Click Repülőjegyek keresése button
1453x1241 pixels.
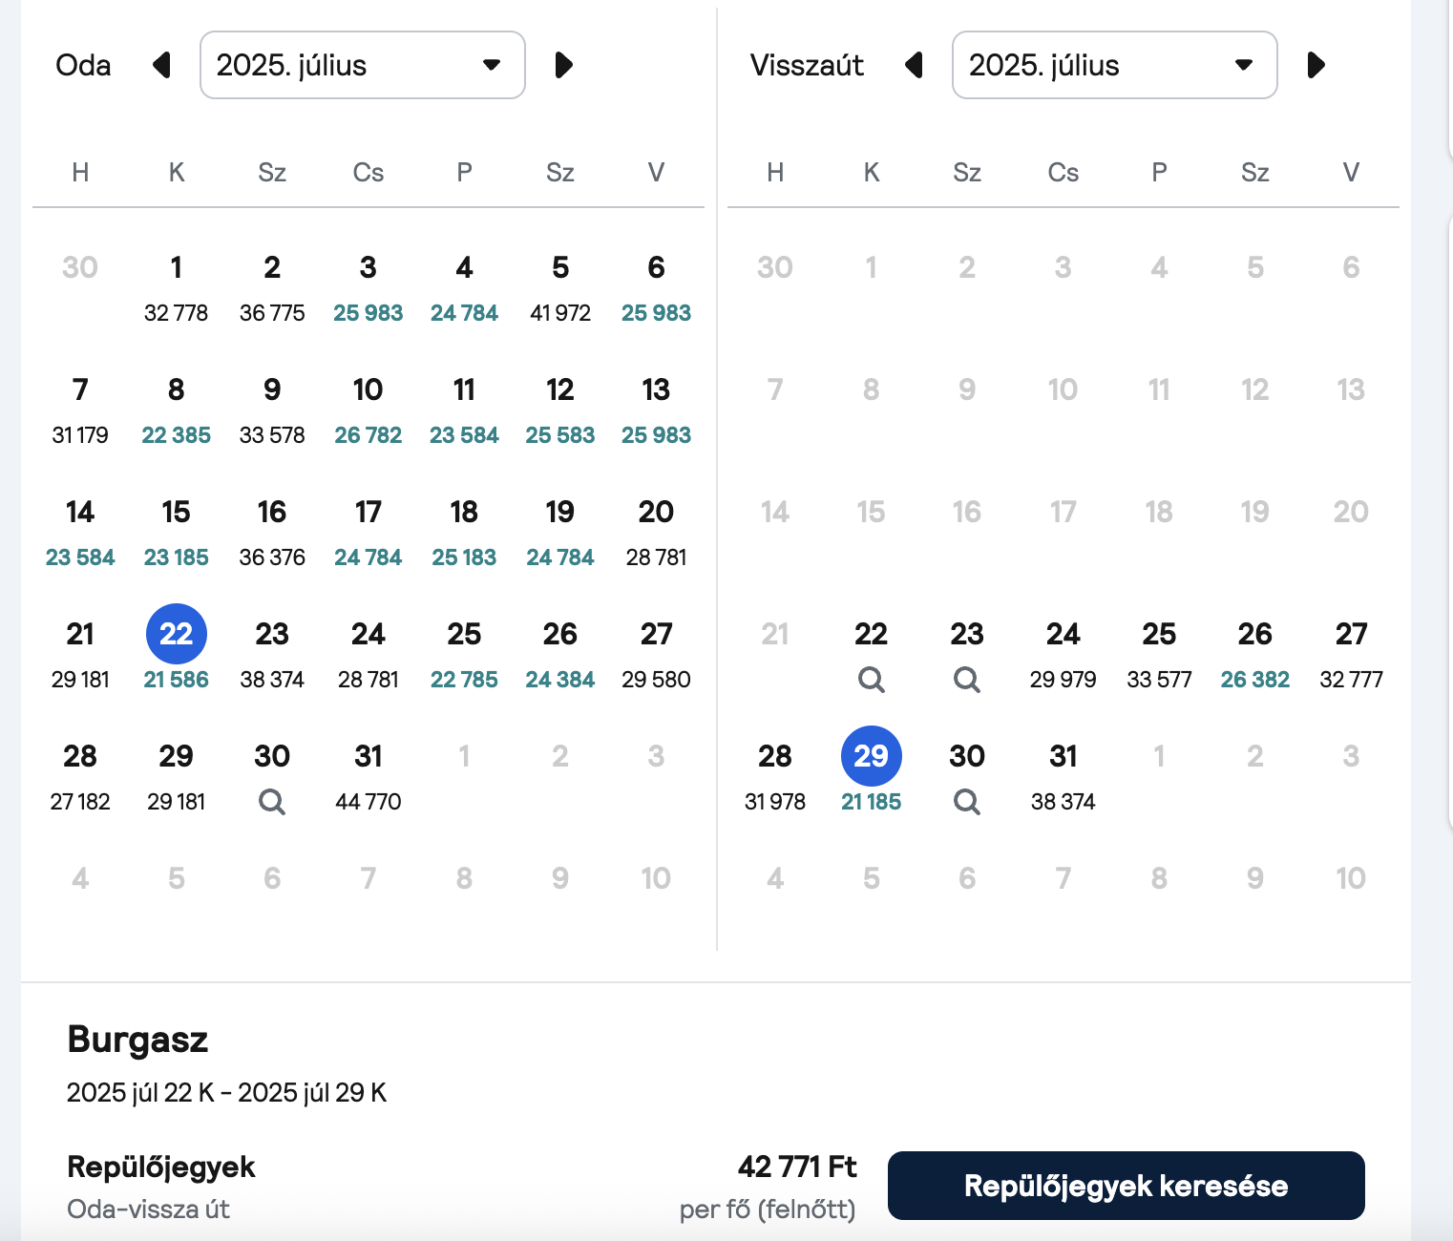click(1127, 1186)
